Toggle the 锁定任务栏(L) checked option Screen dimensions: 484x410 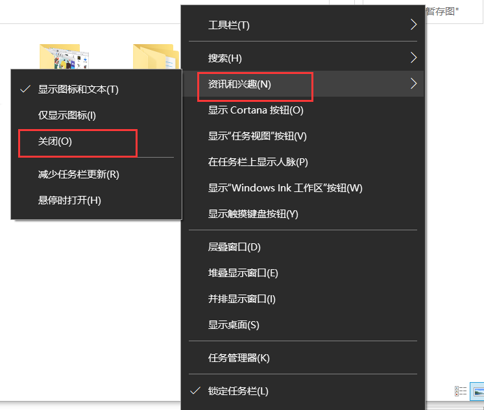tap(237, 391)
